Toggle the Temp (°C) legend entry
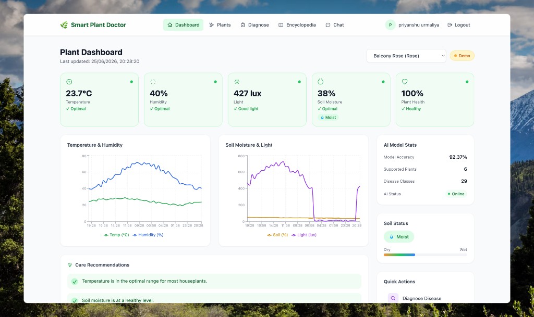Viewport: 534px width, 317px height. [x=116, y=235]
